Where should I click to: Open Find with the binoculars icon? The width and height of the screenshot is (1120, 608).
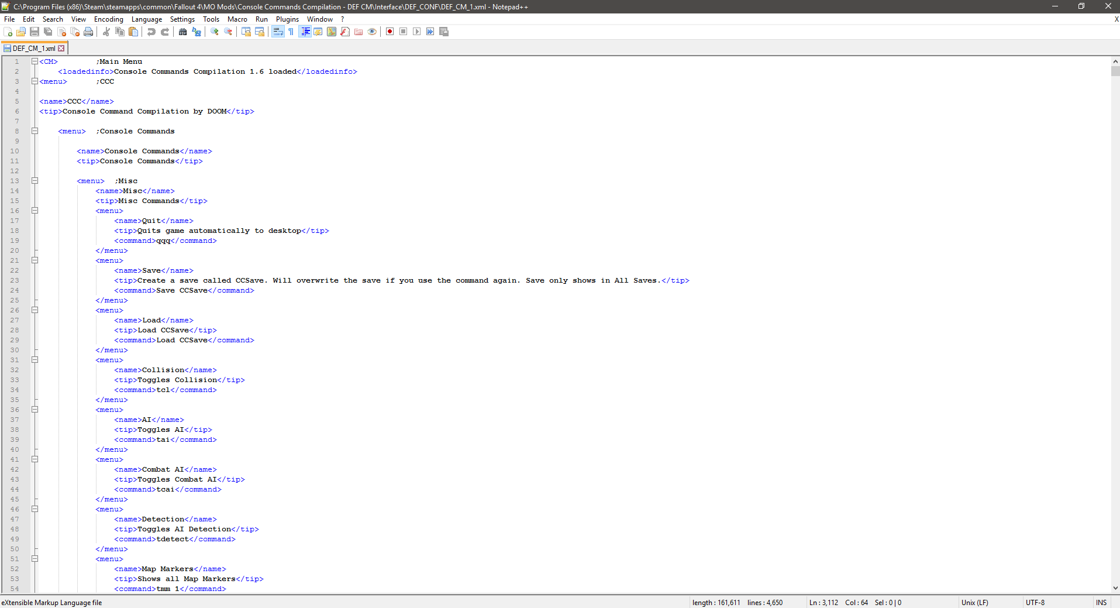pyautogui.click(x=182, y=32)
